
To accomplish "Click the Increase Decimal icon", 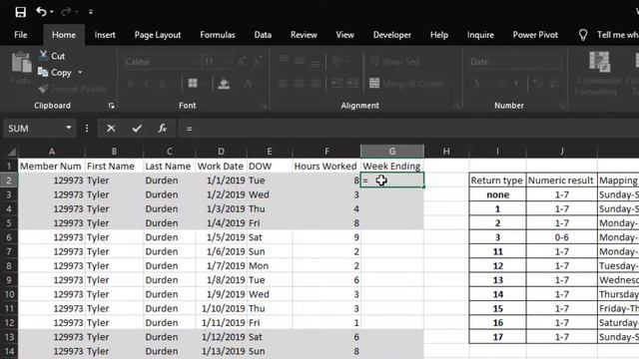I will (538, 84).
